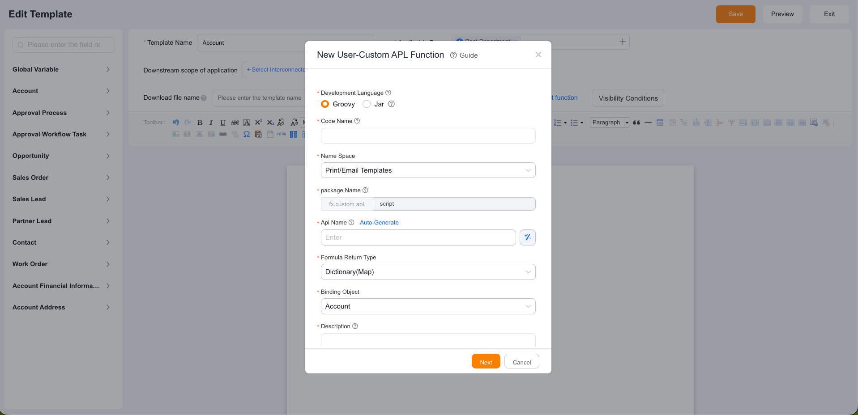Open the Name Space dropdown
The height and width of the screenshot is (415, 858).
[428, 170]
